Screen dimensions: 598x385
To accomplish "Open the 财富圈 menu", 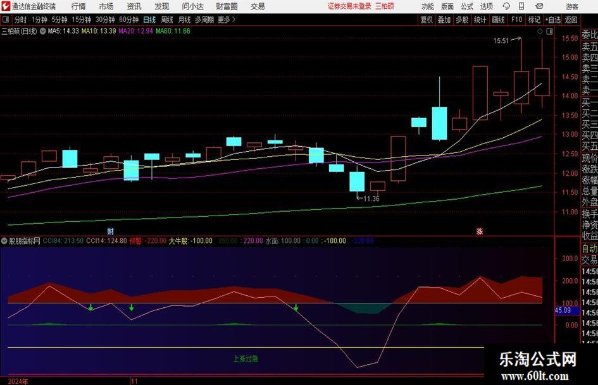I will 227,6.
